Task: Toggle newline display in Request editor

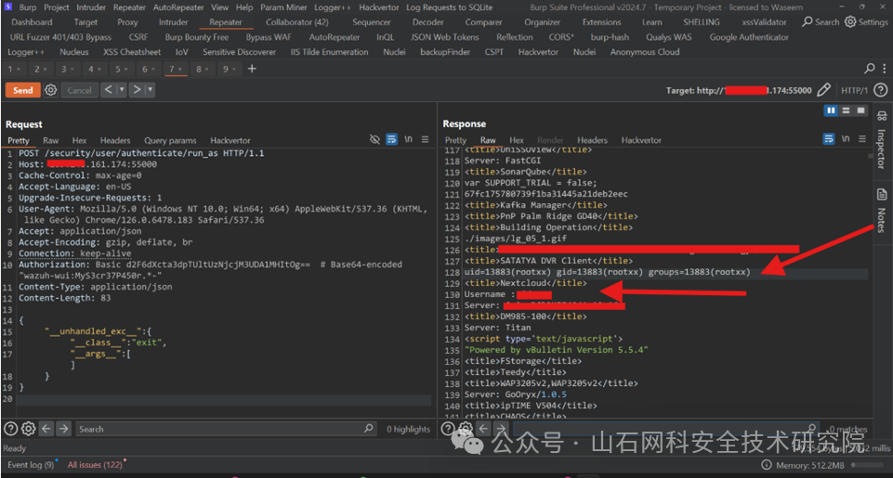Action: [408, 139]
